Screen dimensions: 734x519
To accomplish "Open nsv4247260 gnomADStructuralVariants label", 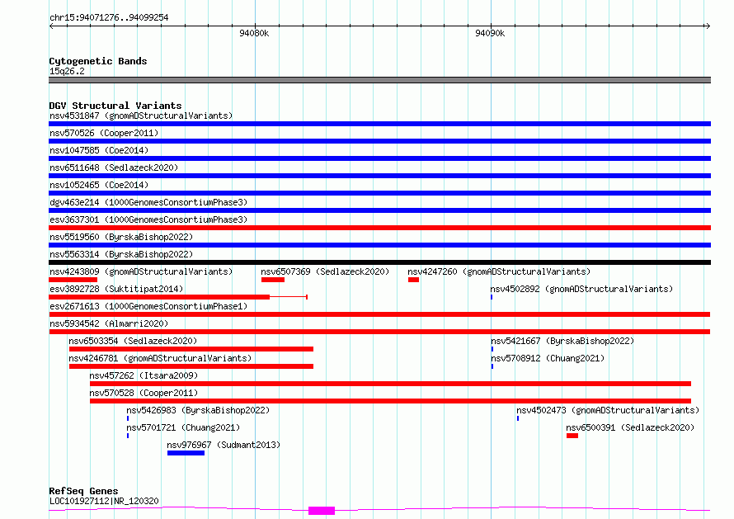I will point(499,271).
